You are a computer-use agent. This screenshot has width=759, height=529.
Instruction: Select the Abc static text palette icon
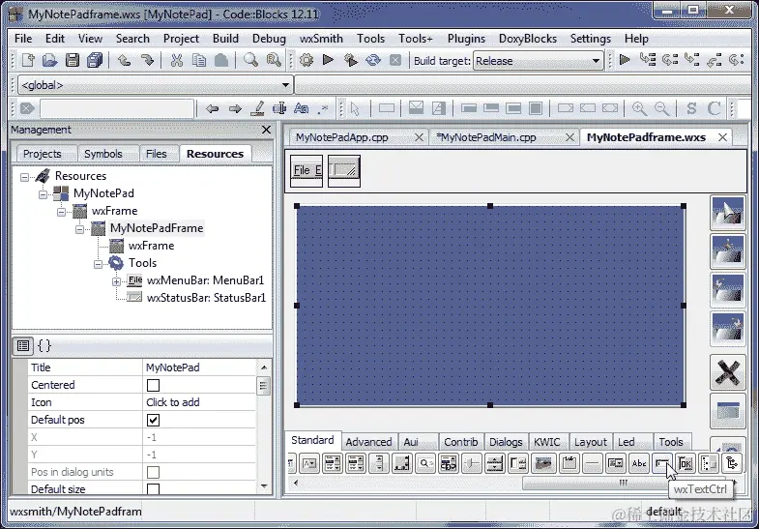639,463
